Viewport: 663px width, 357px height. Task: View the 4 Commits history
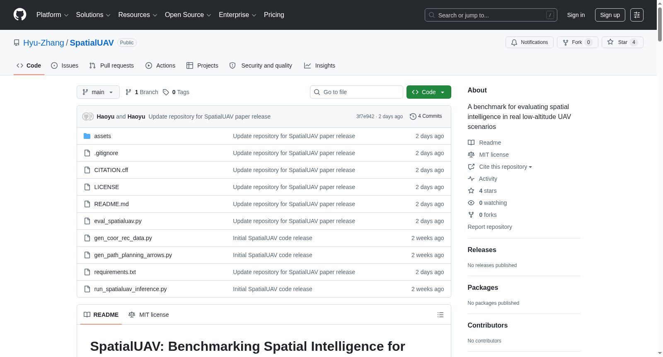[426, 116]
